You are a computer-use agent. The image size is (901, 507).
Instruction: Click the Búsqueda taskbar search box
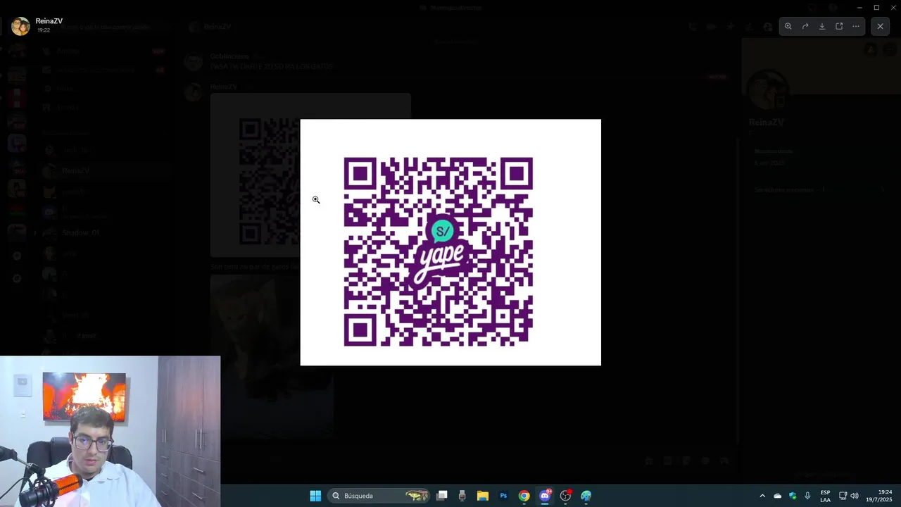pos(380,496)
